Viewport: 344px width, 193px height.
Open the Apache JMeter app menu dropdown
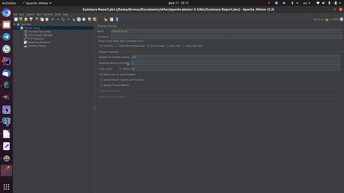tap(37, 3)
